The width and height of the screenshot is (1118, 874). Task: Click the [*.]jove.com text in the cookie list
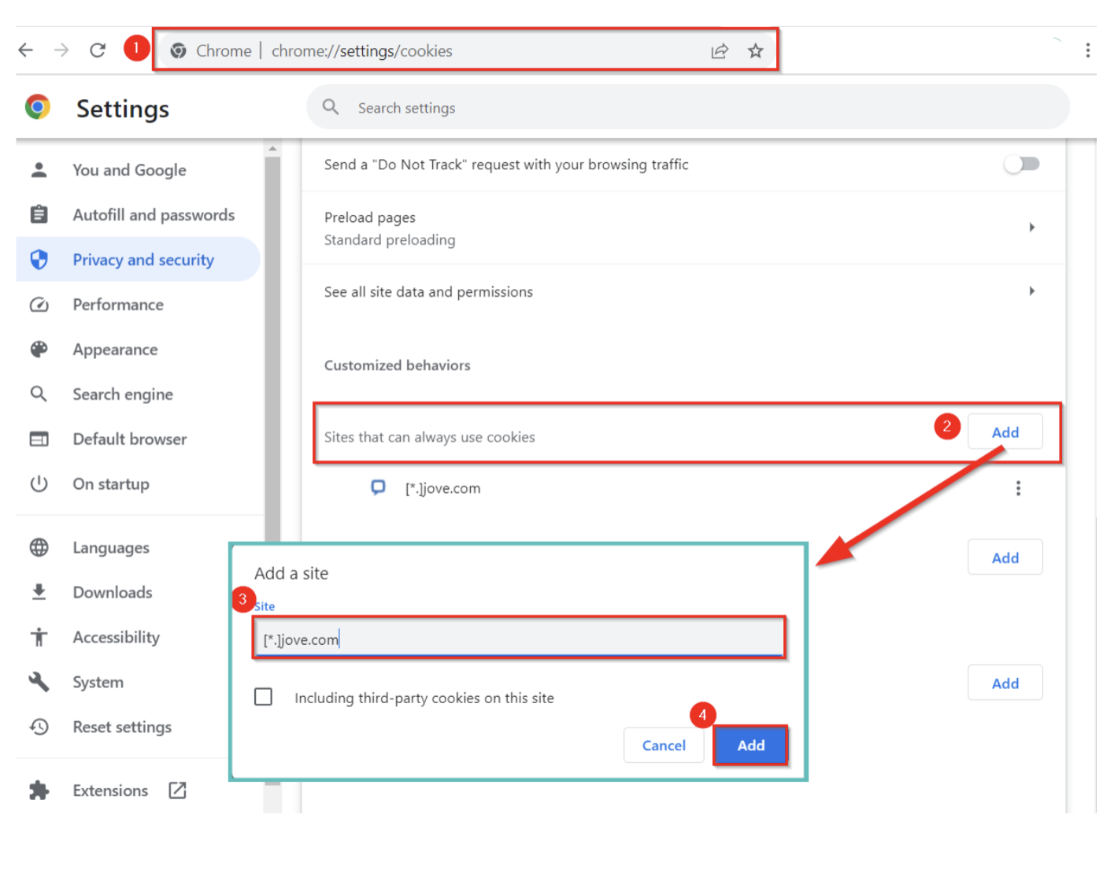coord(442,488)
